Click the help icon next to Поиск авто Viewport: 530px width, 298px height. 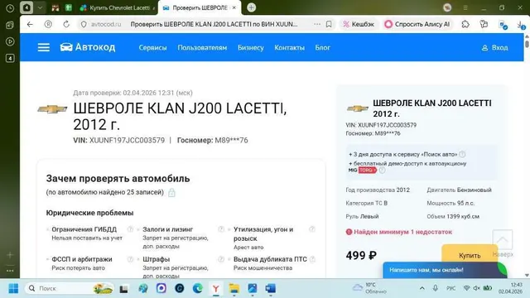tap(462, 155)
